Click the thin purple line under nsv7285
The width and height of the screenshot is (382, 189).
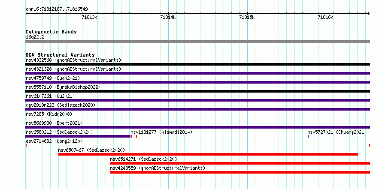(x=197, y=118)
